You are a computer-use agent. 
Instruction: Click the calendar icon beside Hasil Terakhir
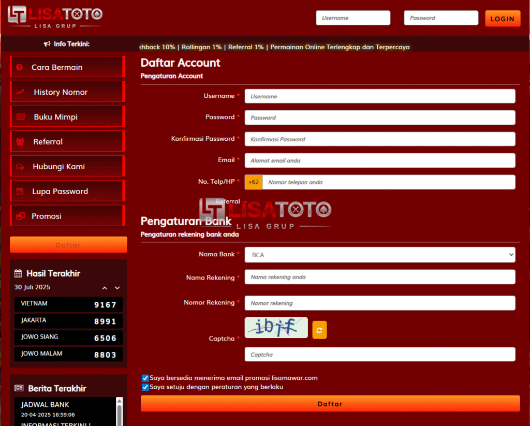point(18,273)
